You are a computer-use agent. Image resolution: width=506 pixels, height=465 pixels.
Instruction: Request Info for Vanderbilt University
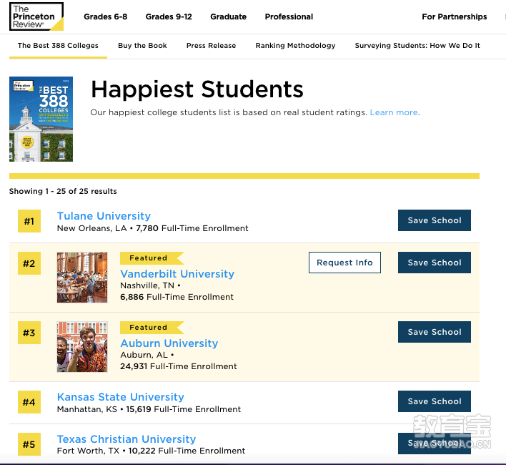point(344,263)
